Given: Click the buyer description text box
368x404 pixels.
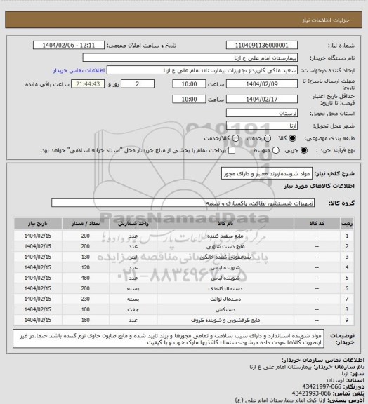Looking at the screenshot, I should click(x=169, y=338).
